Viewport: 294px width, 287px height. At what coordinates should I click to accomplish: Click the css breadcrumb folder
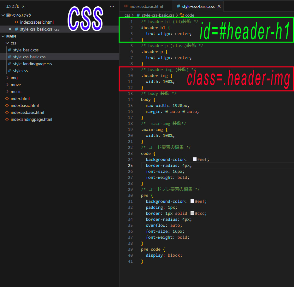tap(127, 15)
